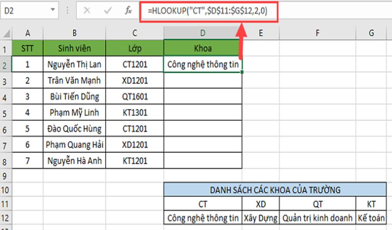This screenshot has height=230, width=392.
Task: Select cell with Phạm Quang Hải
Action: coord(75,145)
